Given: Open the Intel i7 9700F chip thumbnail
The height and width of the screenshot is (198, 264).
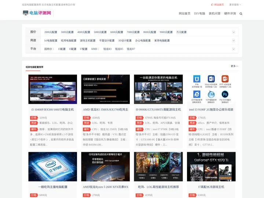Looking at the screenshot, I should pyautogui.click(x=53, y=167).
